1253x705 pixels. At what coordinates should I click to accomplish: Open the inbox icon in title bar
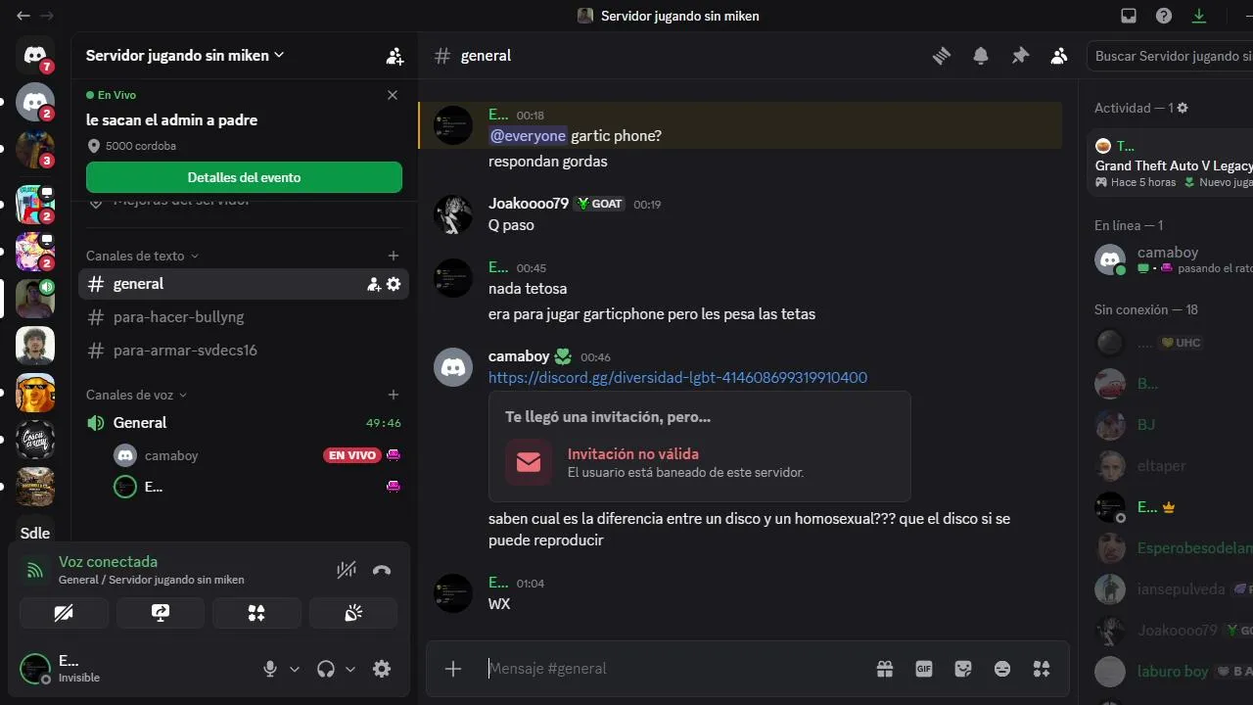(1129, 16)
